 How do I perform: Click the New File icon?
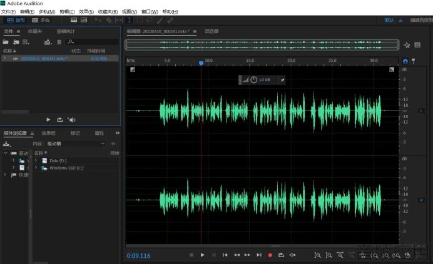[x=26, y=42]
